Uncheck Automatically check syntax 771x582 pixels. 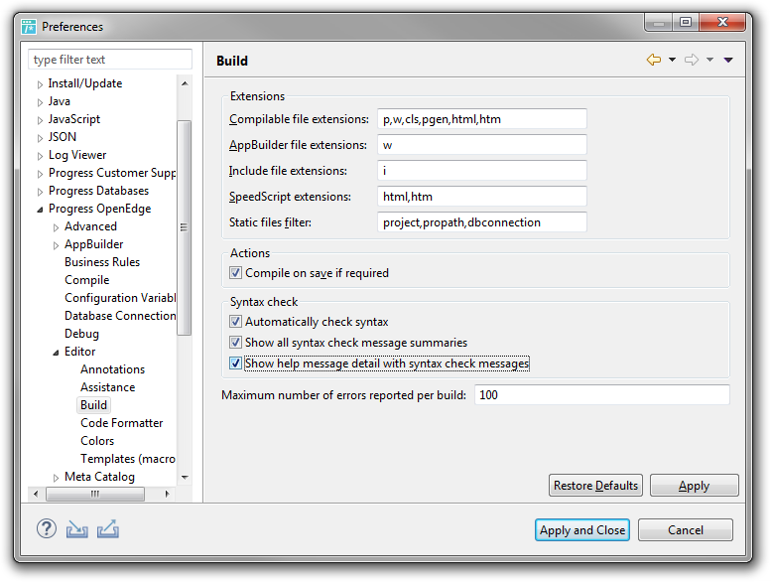[235, 321]
